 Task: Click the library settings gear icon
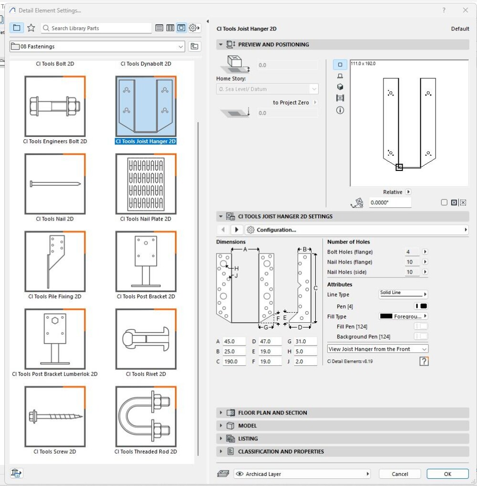(x=194, y=28)
